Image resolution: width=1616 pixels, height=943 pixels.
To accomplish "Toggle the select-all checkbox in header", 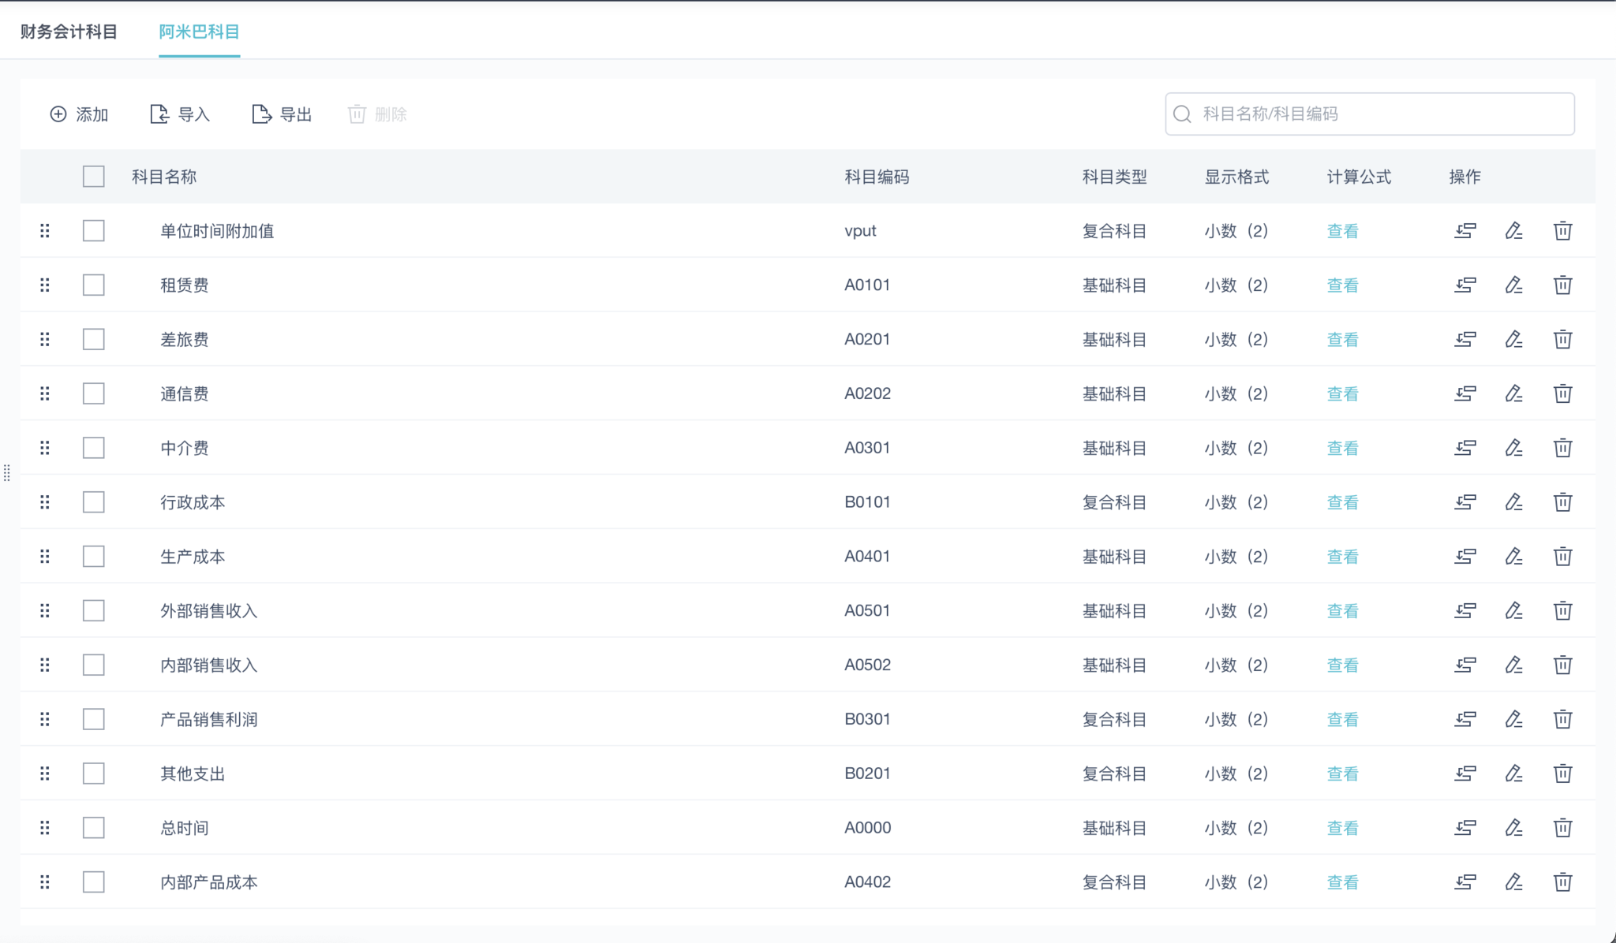I will (x=94, y=177).
